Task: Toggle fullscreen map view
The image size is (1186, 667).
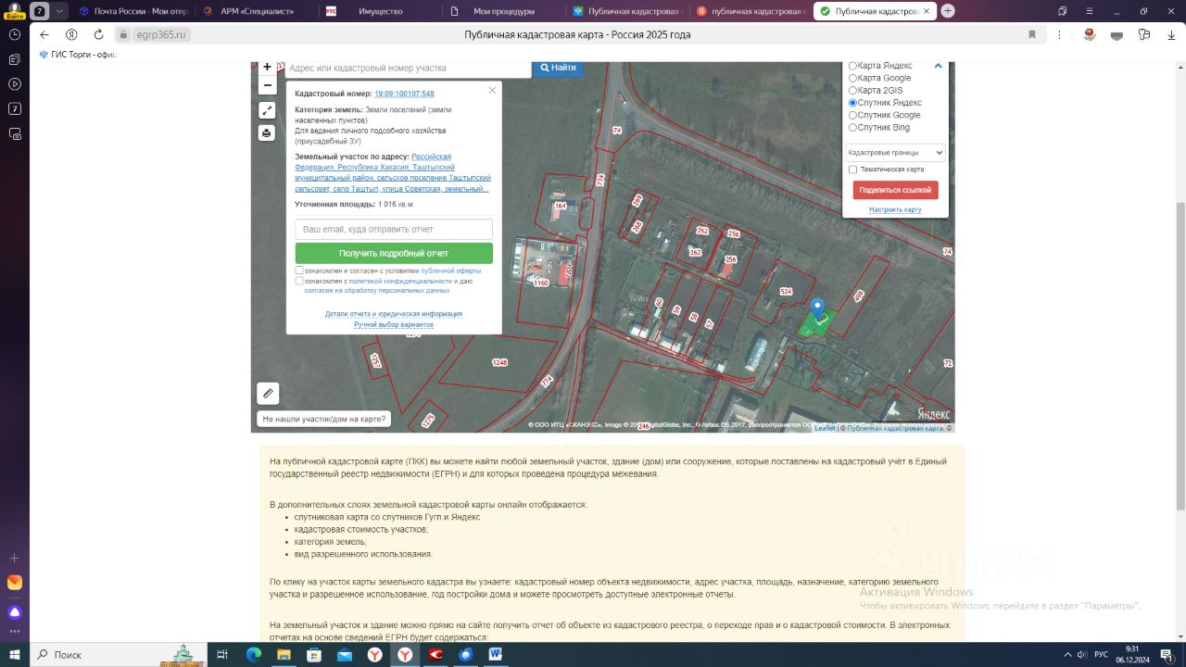Action: point(267,110)
